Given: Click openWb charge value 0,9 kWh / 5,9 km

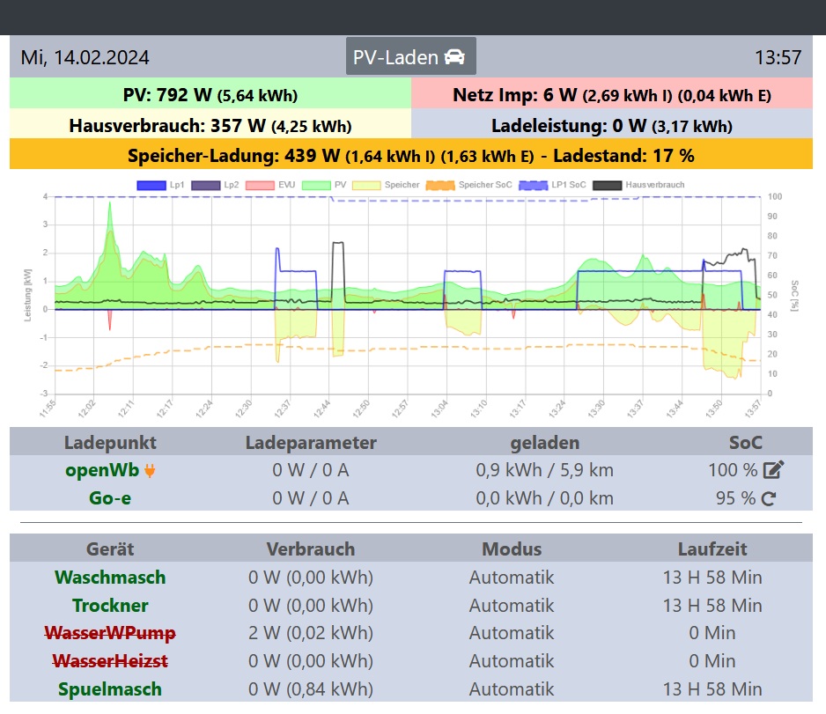Looking at the screenshot, I should 545,469.
